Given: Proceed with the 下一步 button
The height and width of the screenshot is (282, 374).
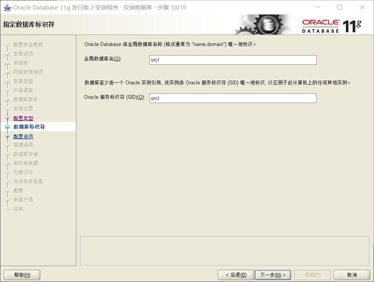Looking at the screenshot, I should click(273, 275).
